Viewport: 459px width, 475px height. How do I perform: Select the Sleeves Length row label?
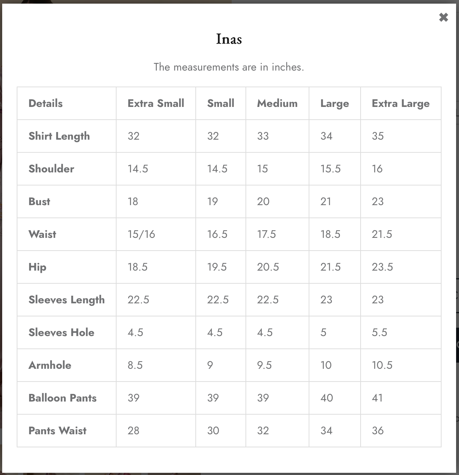[x=66, y=300]
